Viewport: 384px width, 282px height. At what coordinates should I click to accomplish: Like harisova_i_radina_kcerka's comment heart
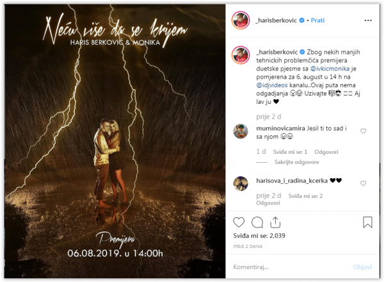[x=363, y=183]
